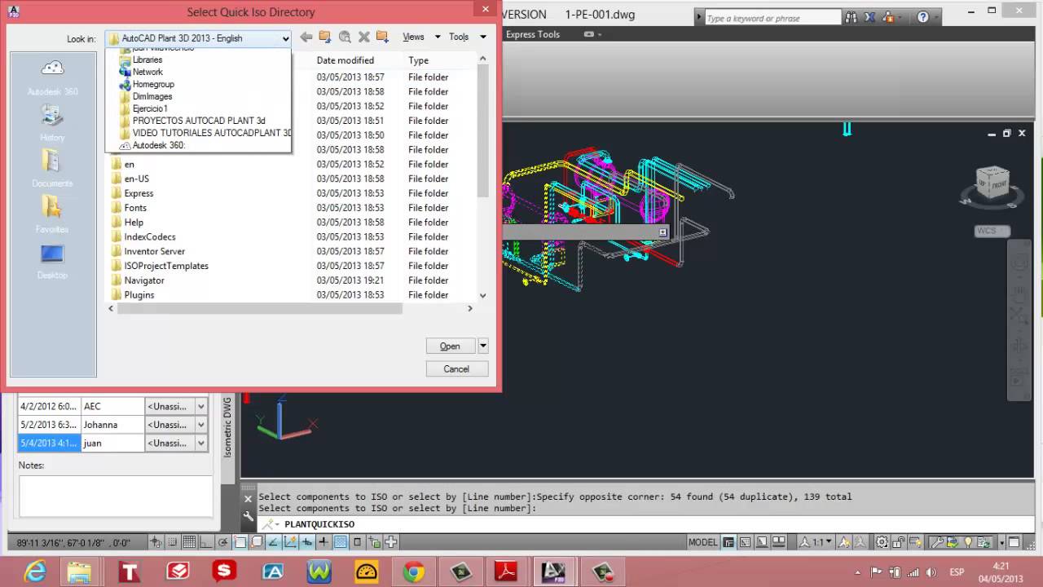The width and height of the screenshot is (1043, 587).
Task: Select Network in the Look in list
Action: point(147,72)
